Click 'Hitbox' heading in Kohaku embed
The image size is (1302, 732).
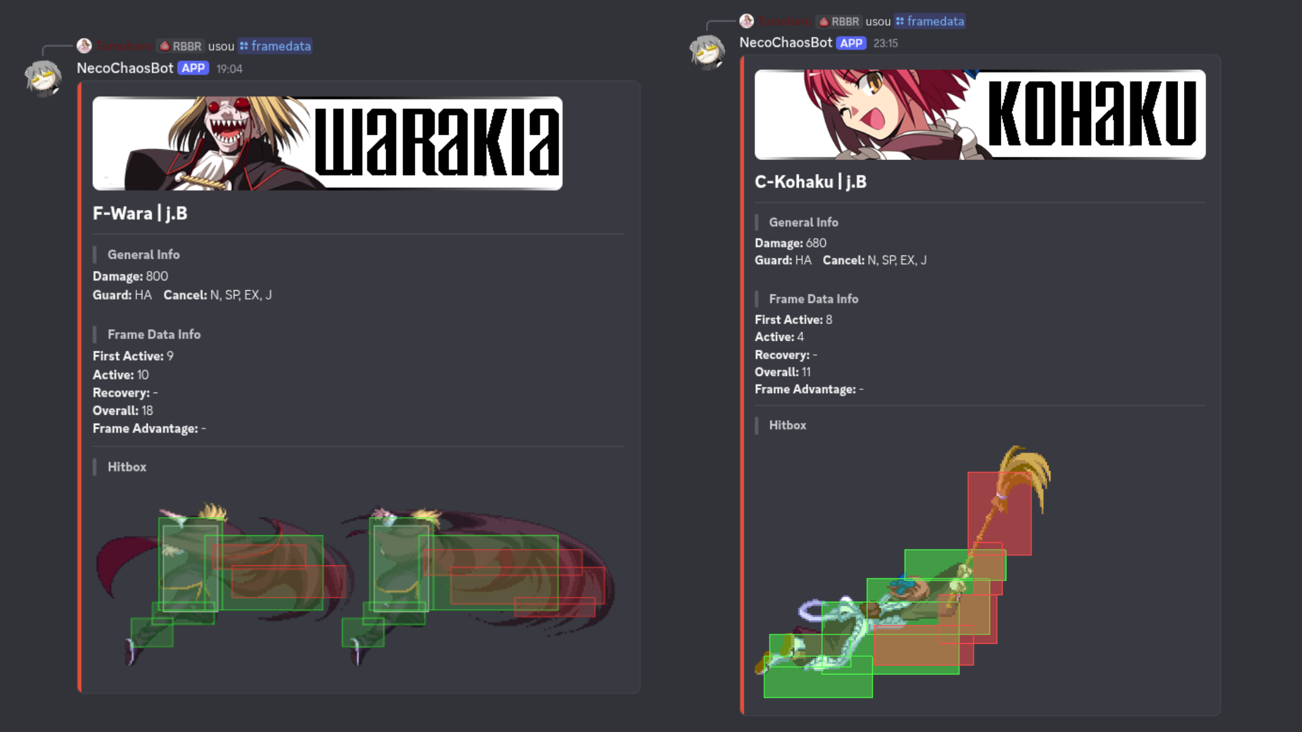click(x=787, y=425)
